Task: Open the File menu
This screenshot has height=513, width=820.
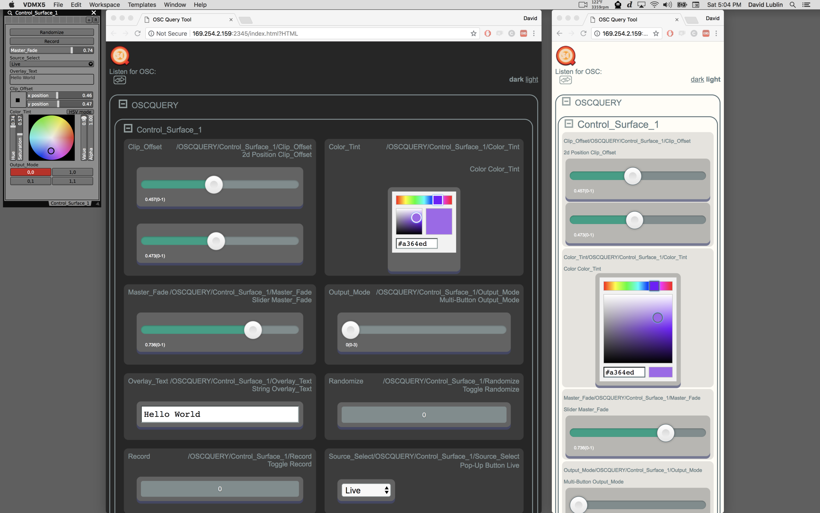Action: [x=58, y=5]
